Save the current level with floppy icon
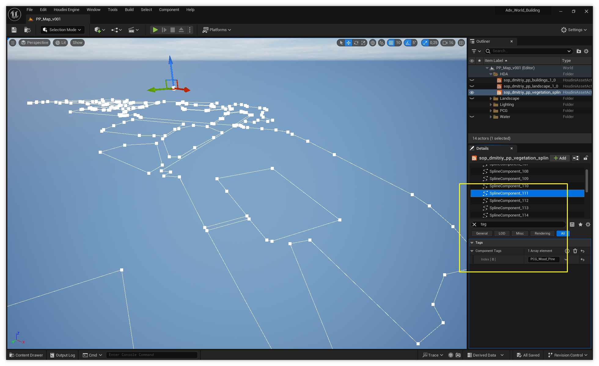The image size is (599, 366). tap(14, 30)
